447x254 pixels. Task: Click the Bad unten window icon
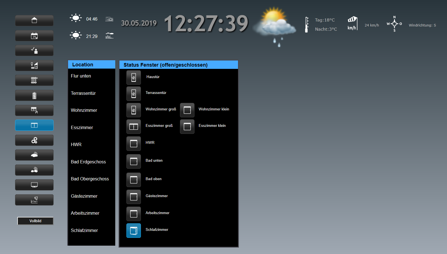(x=134, y=161)
